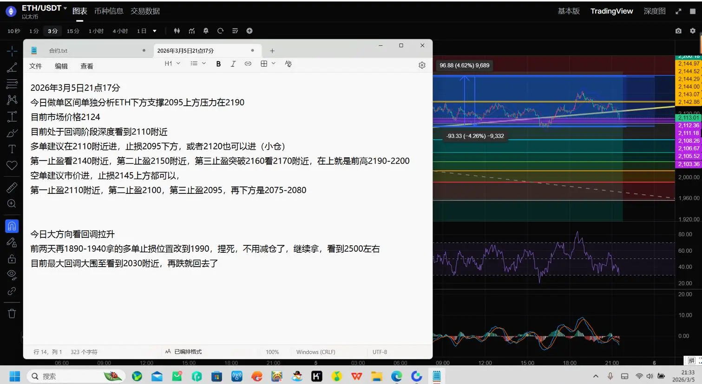The height and width of the screenshot is (384, 702).
Task: Click the plus add icon in chart toolbar
Action: 249,31
